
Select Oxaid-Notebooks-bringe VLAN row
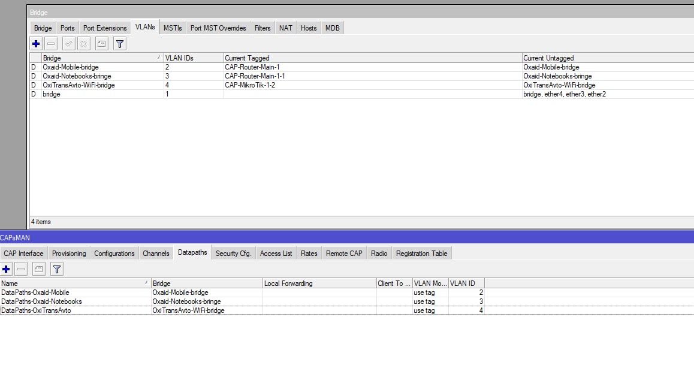[x=361, y=76]
